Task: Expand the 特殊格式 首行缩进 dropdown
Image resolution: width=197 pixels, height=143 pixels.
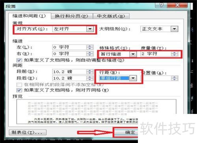Action: pyautogui.click(x=133, y=54)
